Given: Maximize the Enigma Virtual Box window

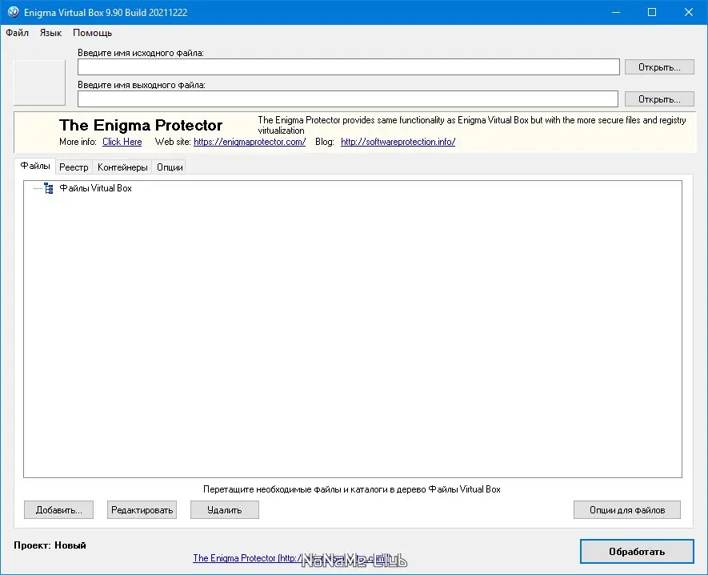Looking at the screenshot, I should tap(652, 12).
